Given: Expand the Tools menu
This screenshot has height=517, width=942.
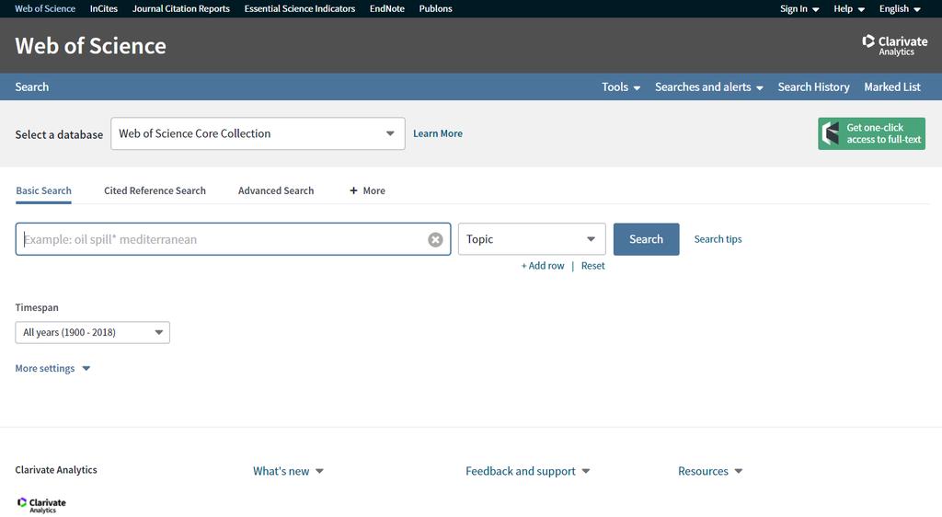Looking at the screenshot, I should coord(621,87).
